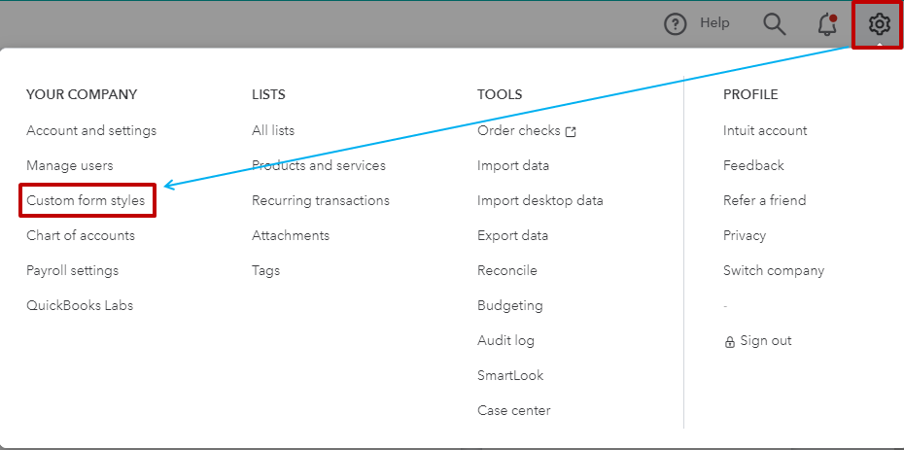This screenshot has height=450, width=904.
Task: Select Recurring transactions
Action: tap(321, 200)
